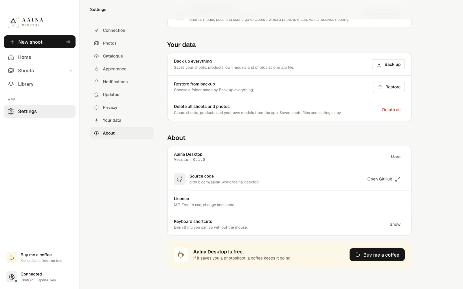Select the Privacy settings section
Screen dimensions: 463x289
(122, 108)
